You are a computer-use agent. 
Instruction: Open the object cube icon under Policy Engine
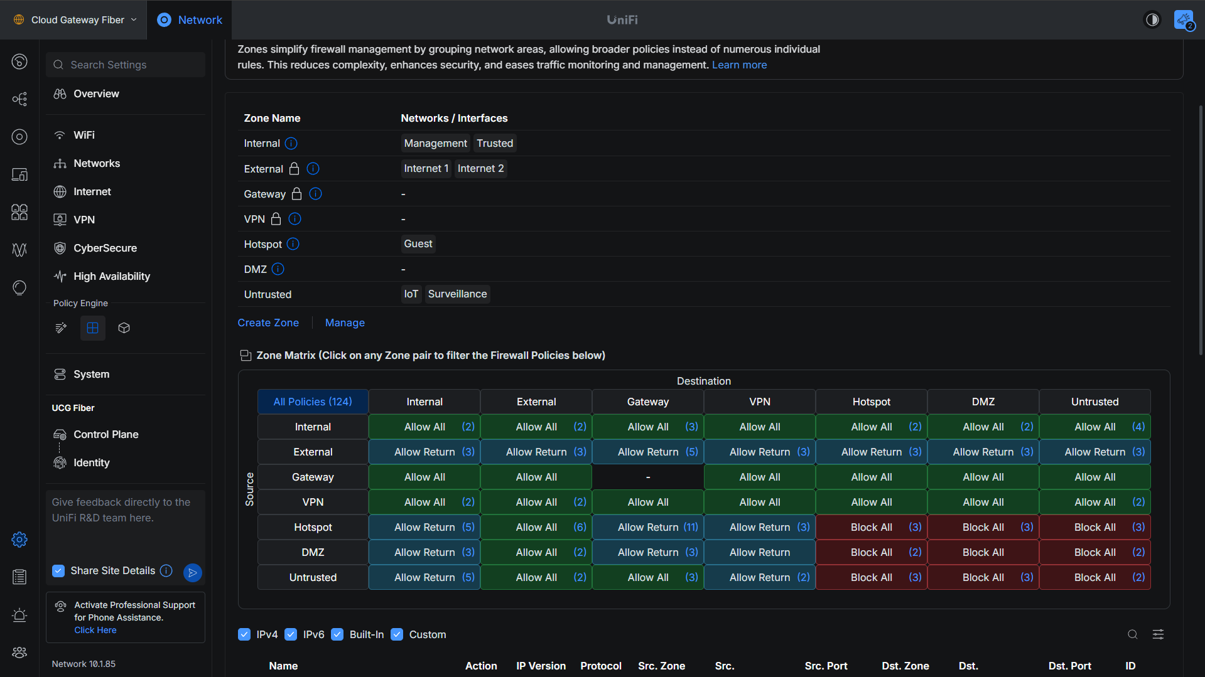(x=124, y=328)
